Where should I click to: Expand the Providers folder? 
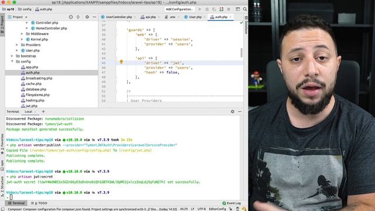coord(17,45)
